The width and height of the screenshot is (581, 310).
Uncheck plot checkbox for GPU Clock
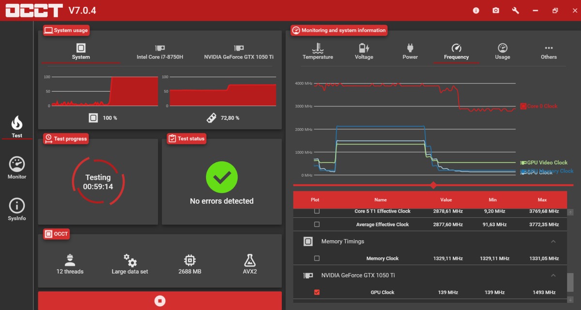click(x=317, y=292)
